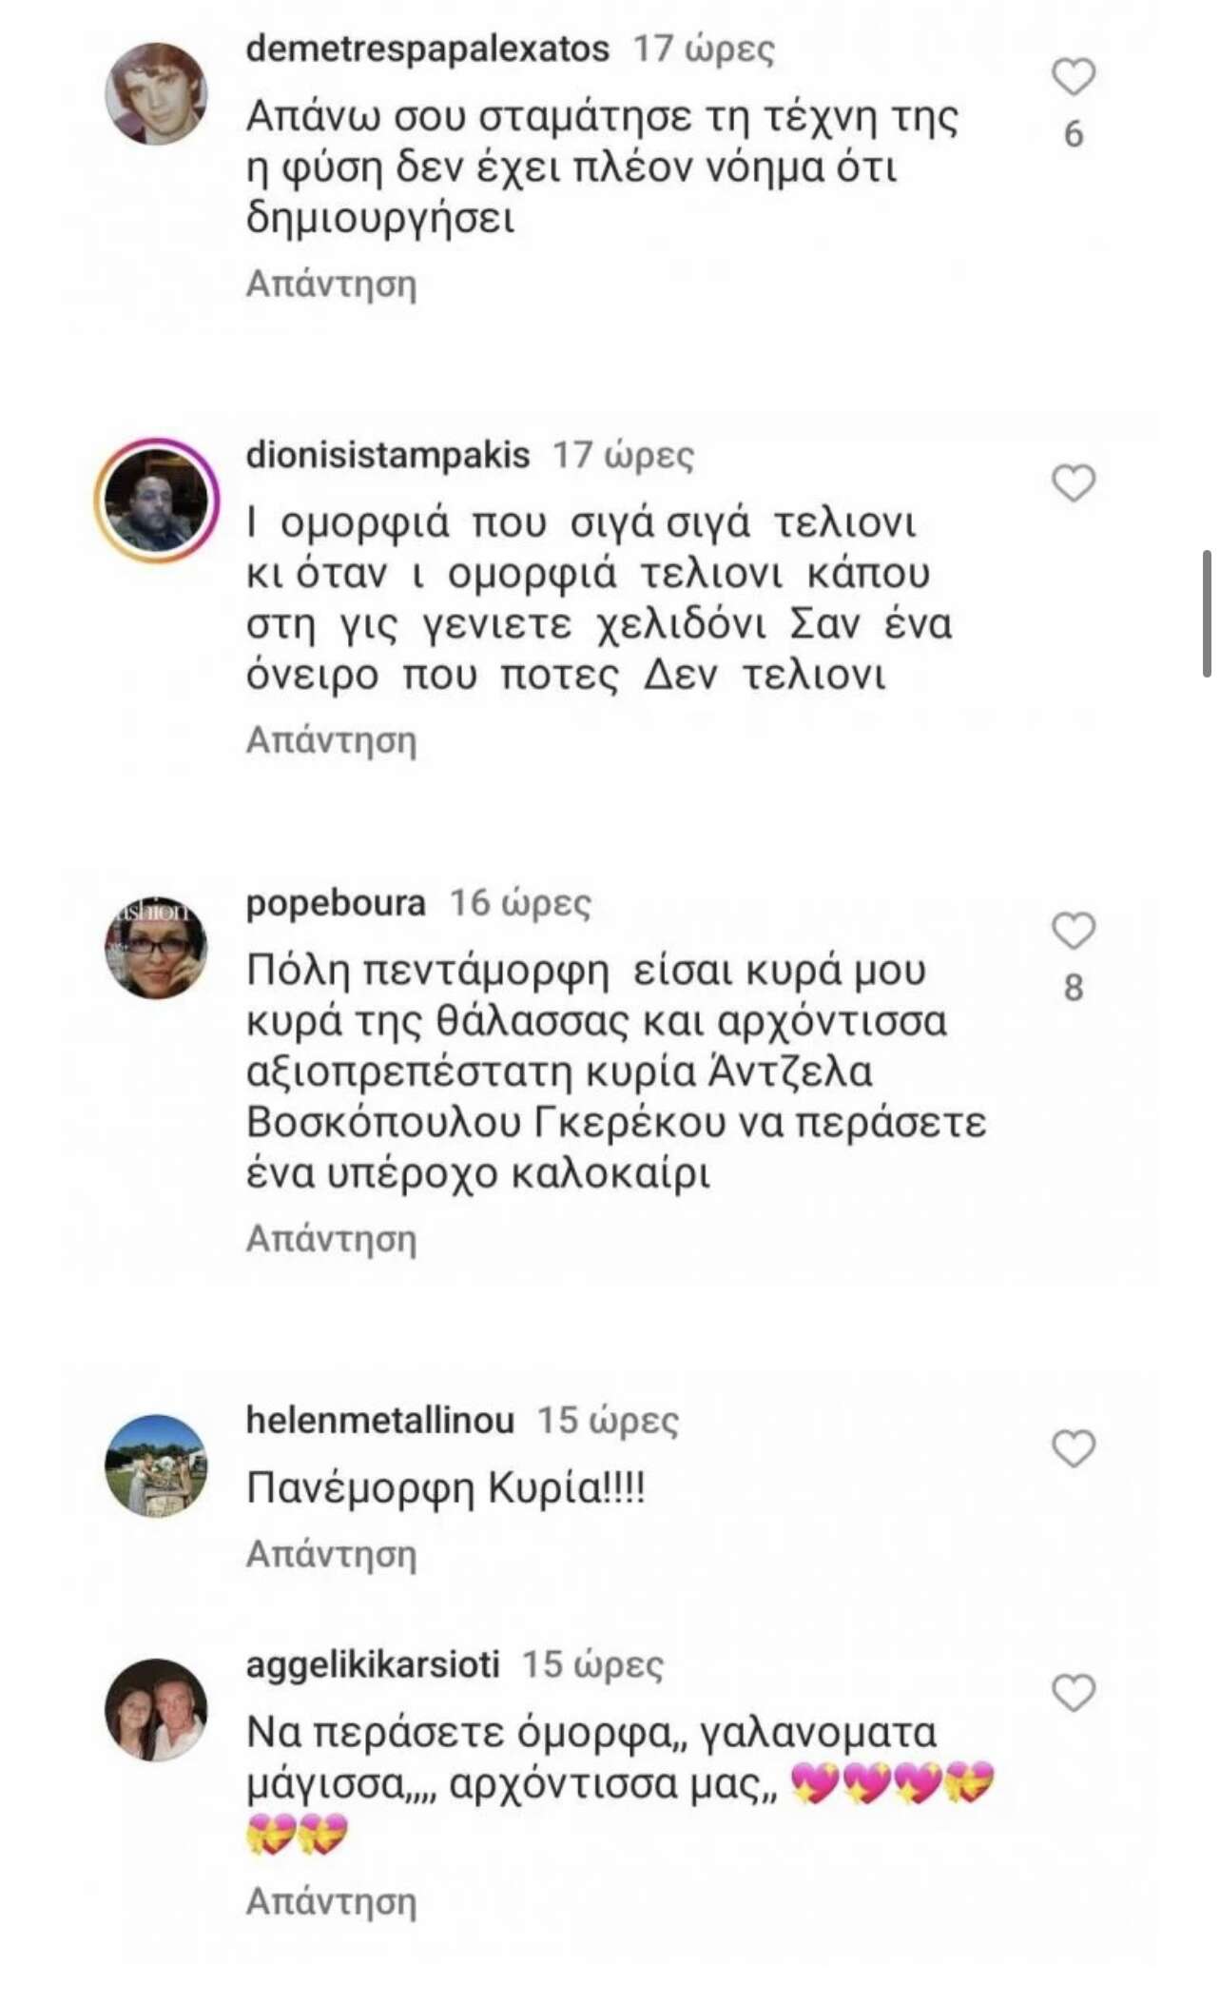Tap Απάντηση under aggelikikarsioti's comment
This screenshot has height=2006, width=1220.
pos(331,1901)
